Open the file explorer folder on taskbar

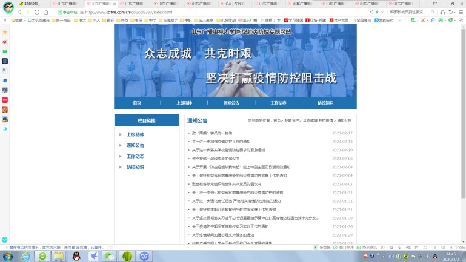[59, 256]
